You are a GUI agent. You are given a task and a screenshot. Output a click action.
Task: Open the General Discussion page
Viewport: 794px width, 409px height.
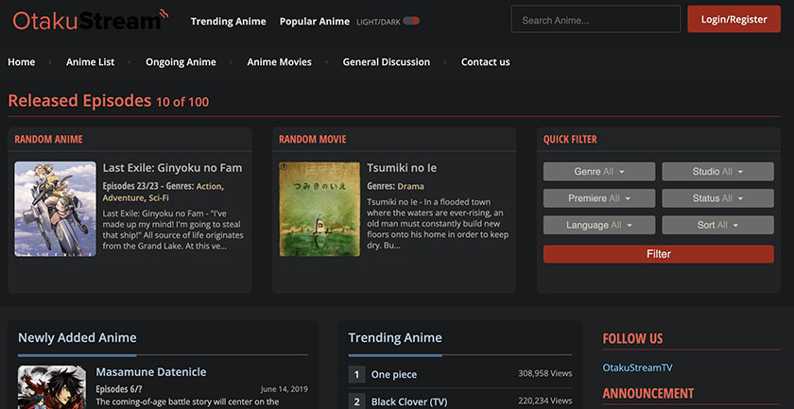(x=387, y=62)
